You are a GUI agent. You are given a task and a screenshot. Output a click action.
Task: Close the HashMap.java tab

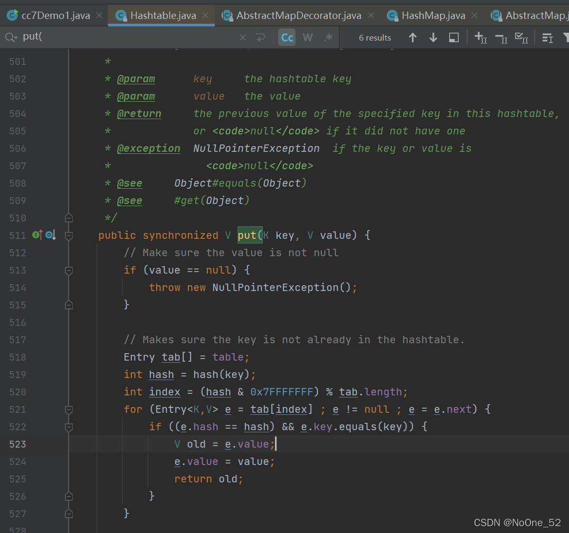tap(475, 16)
